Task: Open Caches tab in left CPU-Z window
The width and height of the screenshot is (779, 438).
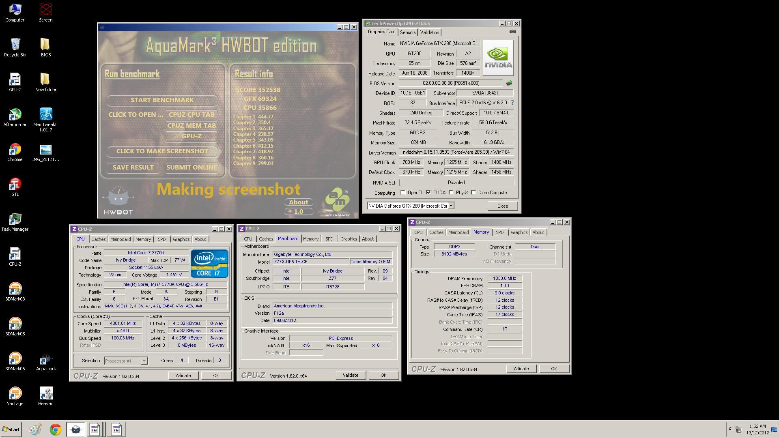Action: [x=99, y=239]
